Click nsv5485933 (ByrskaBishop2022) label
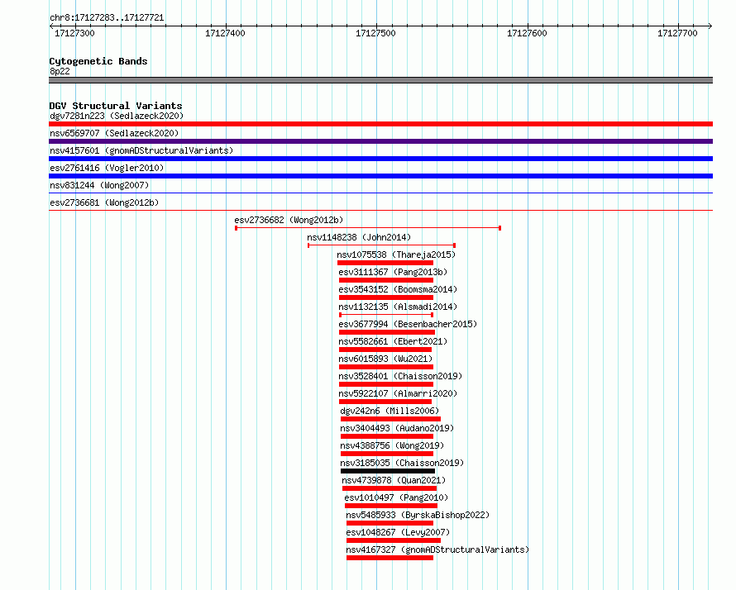Viewport: 736px width, 590px height. (x=418, y=515)
